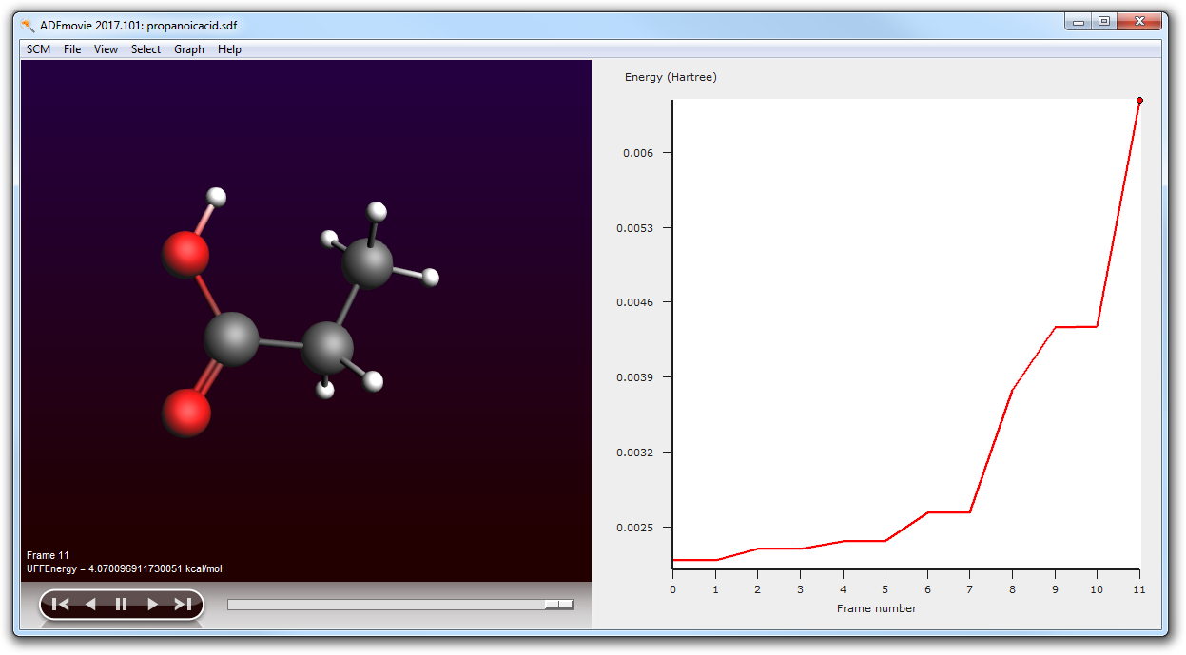The image size is (1186, 655).
Task: Step forward one frame button
Action: click(x=152, y=604)
